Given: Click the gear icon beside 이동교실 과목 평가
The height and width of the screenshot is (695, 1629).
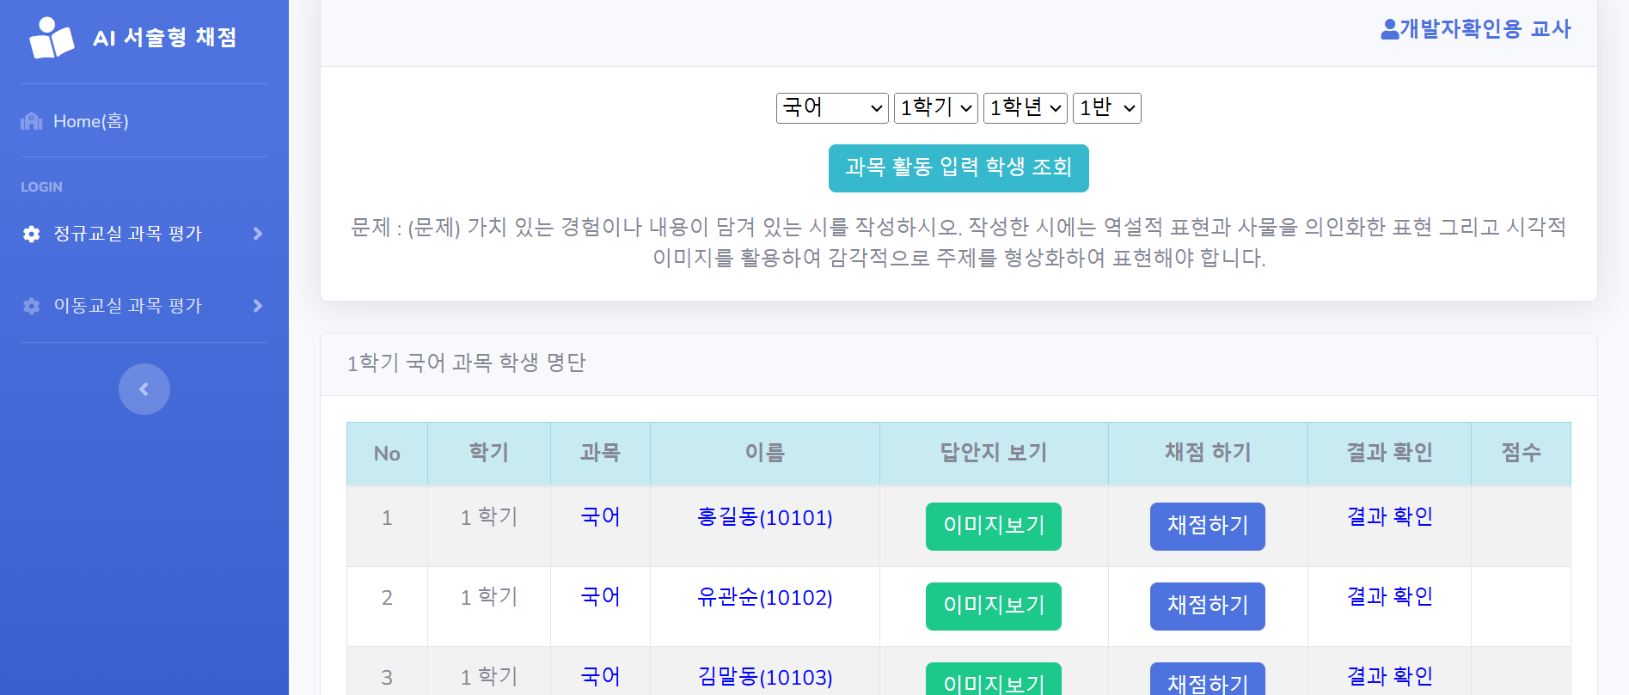Looking at the screenshot, I should [32, 306].
